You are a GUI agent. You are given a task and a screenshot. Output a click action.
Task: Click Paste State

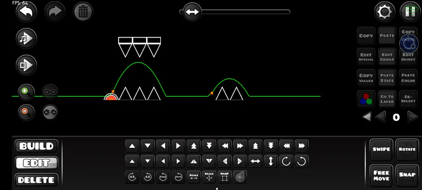tap(387, 78)
